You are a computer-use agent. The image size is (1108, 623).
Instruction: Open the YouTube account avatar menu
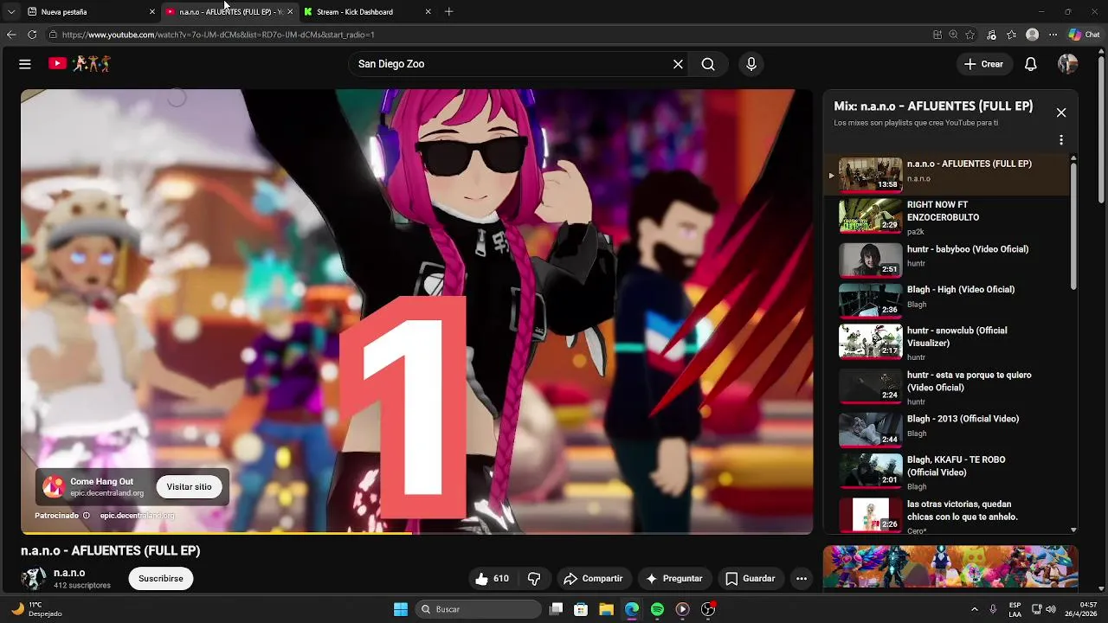1068,64
